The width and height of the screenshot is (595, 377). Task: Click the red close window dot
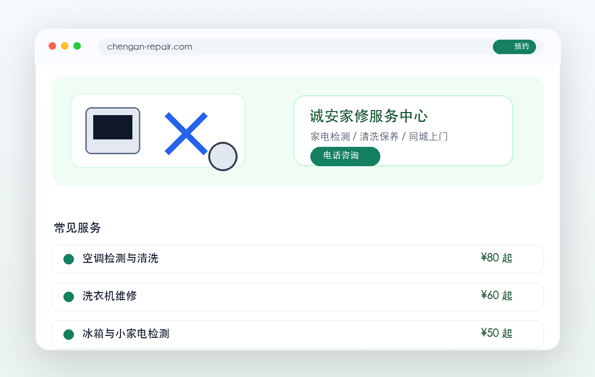pyautogui.click(x=52, y=46)
